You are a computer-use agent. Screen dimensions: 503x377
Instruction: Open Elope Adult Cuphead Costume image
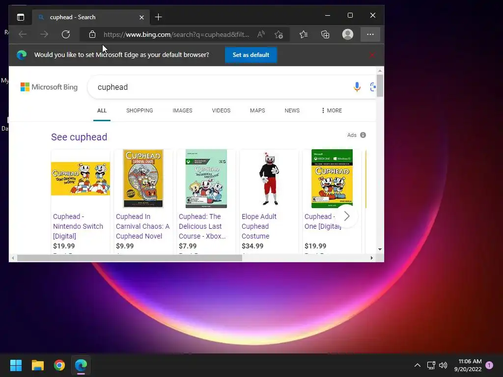click(269, 179)
